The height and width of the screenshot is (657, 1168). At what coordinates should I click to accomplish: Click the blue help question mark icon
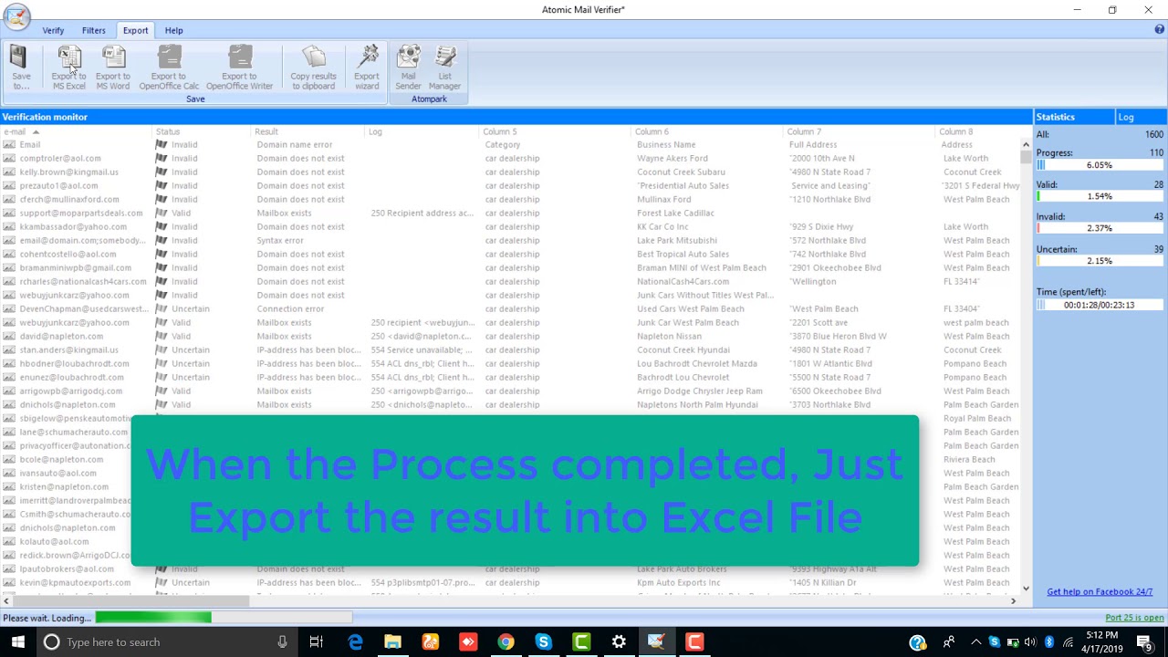click(1159, 30)
